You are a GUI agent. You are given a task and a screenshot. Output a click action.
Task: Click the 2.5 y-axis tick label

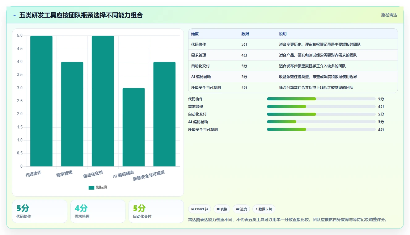20,101
